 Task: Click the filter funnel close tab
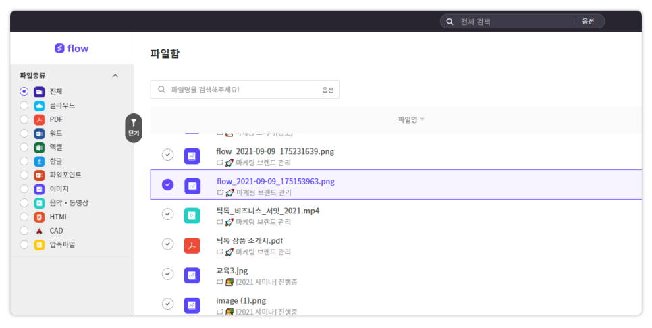click(134, 128)
